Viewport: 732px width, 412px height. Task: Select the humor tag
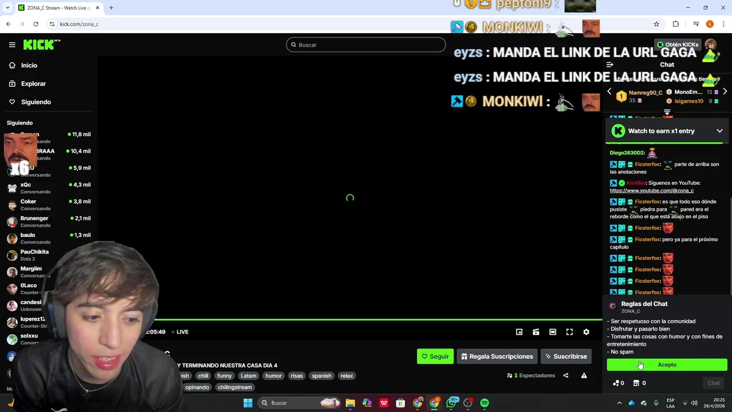click(x=273, y=376)
